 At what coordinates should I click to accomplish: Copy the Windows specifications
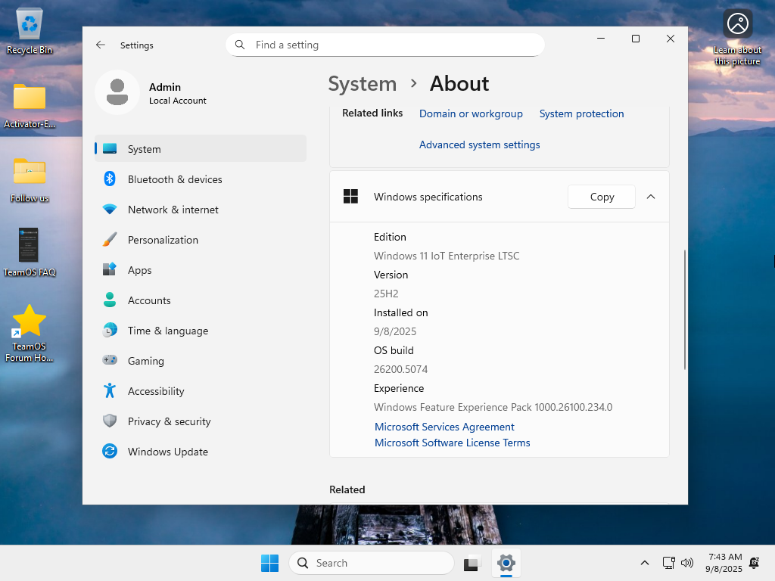click(602, 197)
